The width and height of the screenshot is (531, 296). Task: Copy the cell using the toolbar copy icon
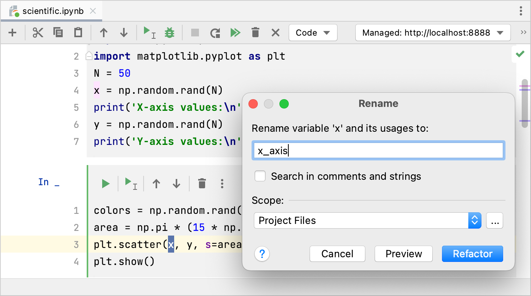coord(58,33)
